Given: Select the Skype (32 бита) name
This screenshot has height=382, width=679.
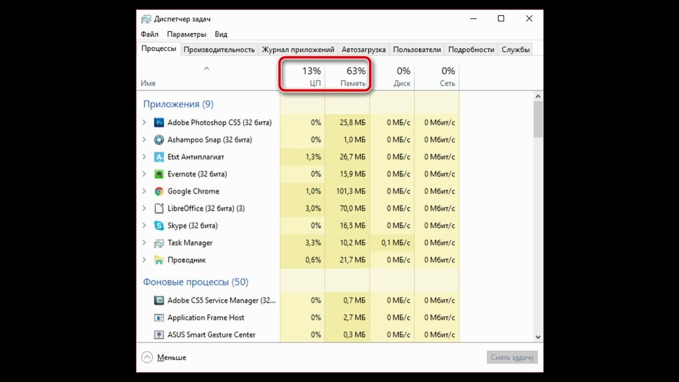Looking at the screenshot, I should [x=193, y=225].
